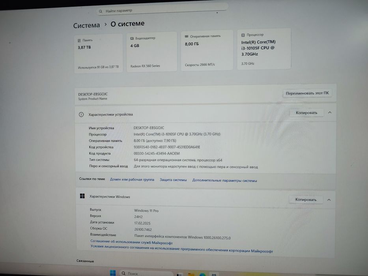This screenshot has width=368, height=276.
Task: Collapse Характеристики устройства section chevron
Action: [329, 113]
